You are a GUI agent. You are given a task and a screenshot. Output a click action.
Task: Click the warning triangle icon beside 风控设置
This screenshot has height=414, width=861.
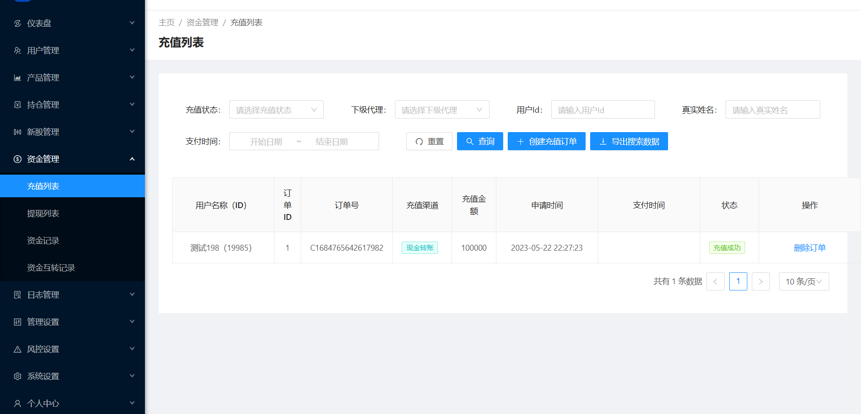[x=18, y=349]
